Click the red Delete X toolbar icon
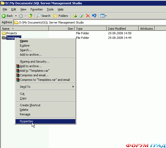This screenshot has height=148, width=166. (88, 16)
